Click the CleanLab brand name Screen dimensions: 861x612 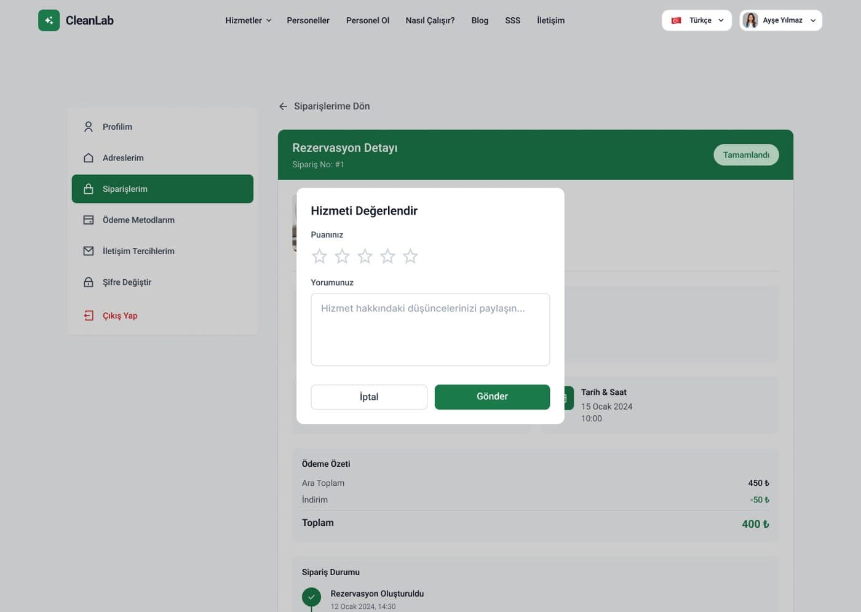[90, 20]
